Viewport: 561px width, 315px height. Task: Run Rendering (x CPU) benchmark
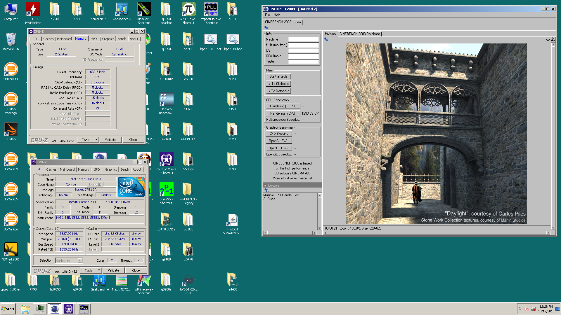[x=283, y=113]
